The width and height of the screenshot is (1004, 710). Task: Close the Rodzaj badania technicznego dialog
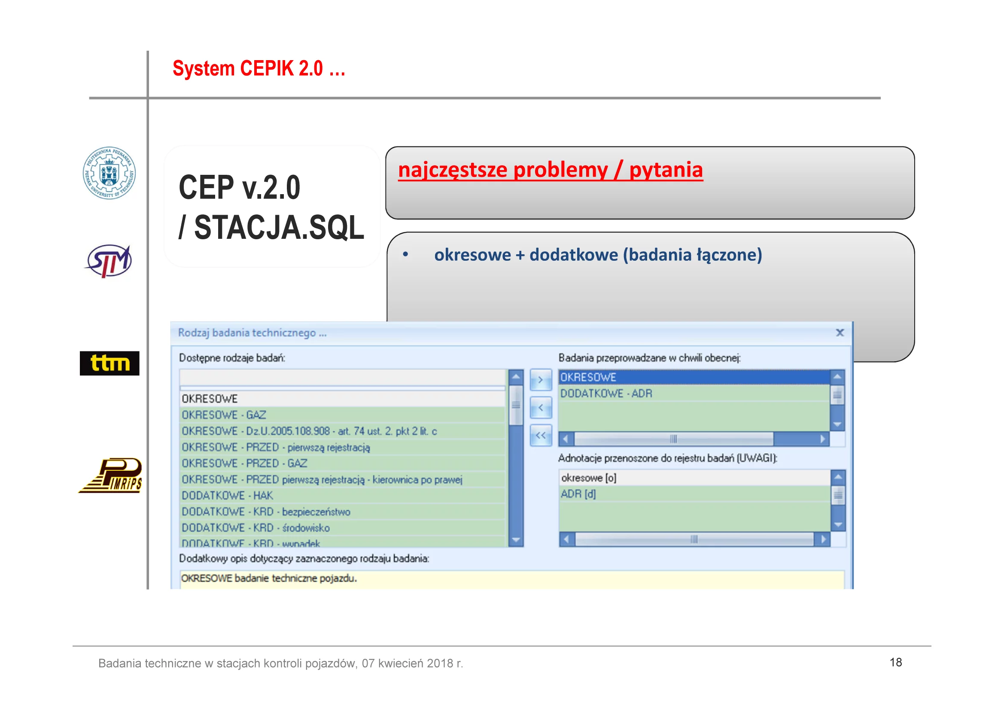[840, 332]
